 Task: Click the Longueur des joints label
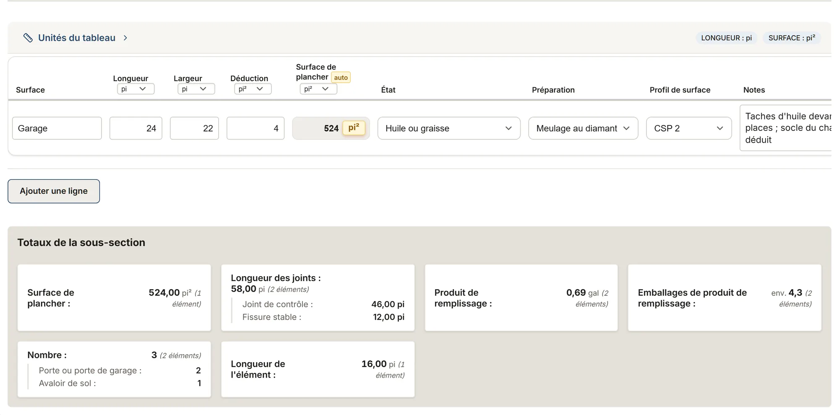pos(276,278)
